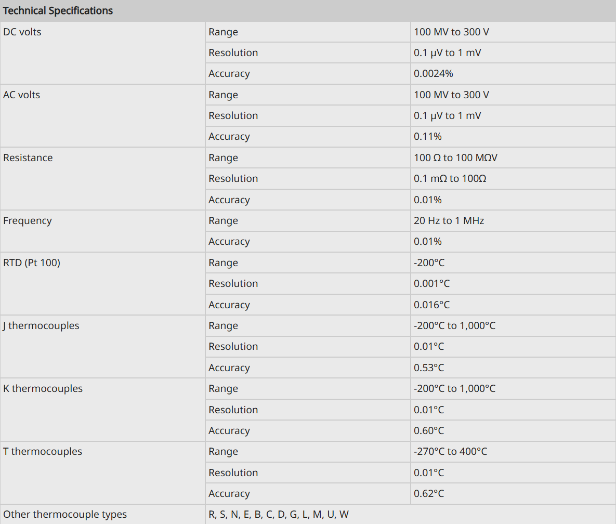Click resistance resolution 0.1 mΩ to 100Ω

click(450, 178)
